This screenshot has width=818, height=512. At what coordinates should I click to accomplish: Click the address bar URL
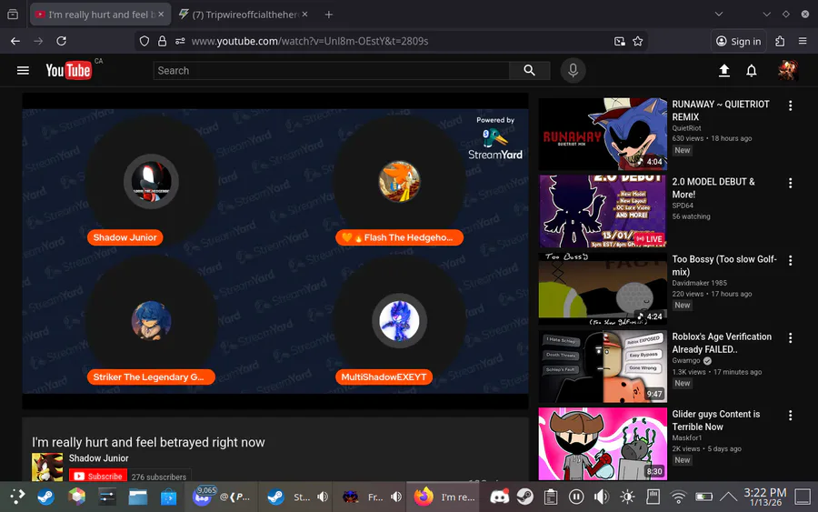tap(309, 41)
